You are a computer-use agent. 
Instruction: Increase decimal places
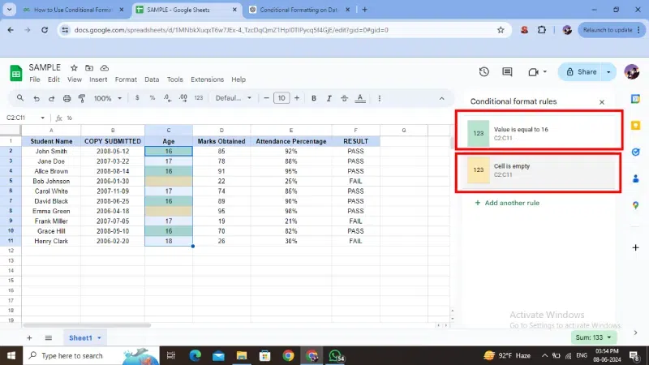pos(183,98)
